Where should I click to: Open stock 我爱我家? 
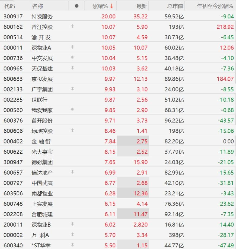click(x=42, y=110)
